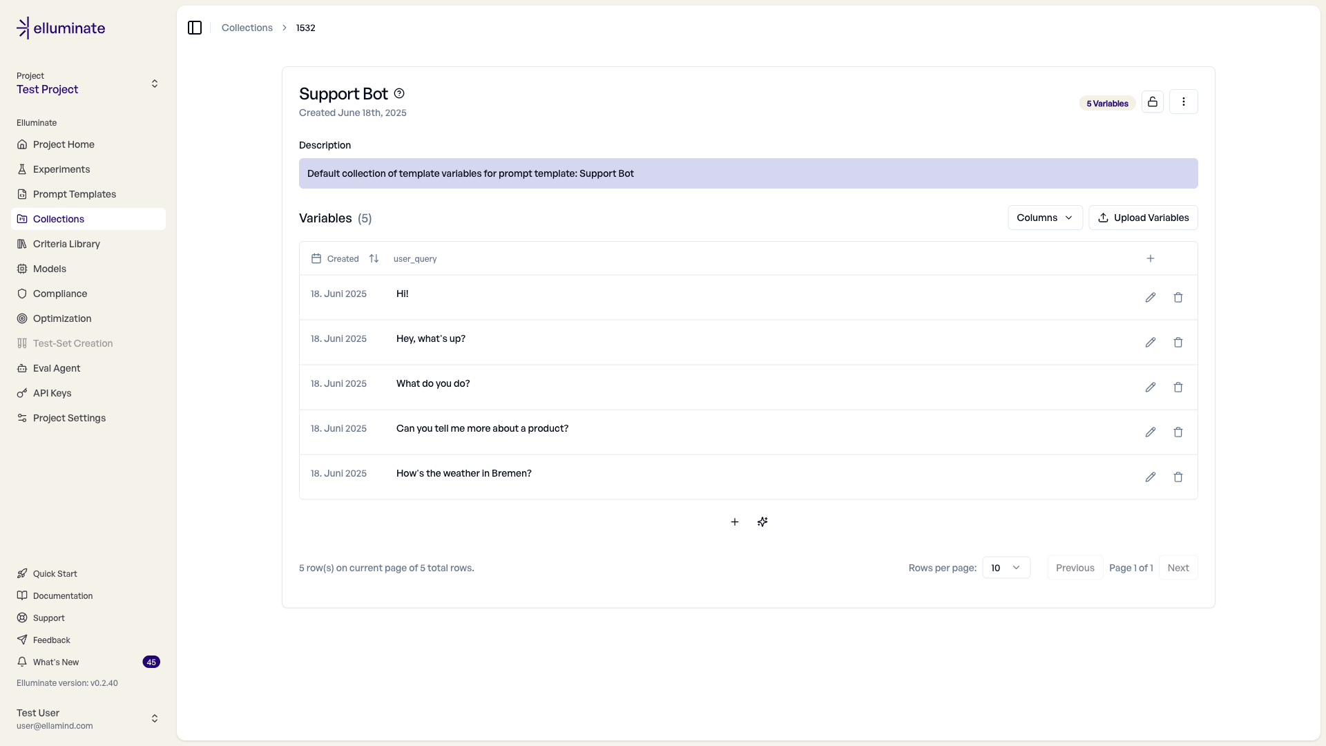1326x746 pixels.
Task: Click the help icon beside Support Bot
Action: (x=399, y=94)
